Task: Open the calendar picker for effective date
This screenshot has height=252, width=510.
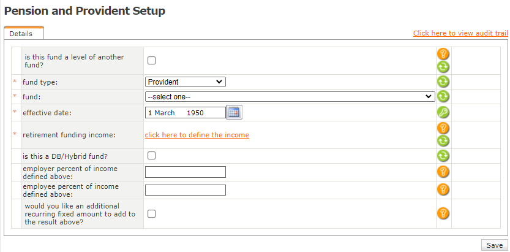Action: pyautogui.click(x=234, y=112)
